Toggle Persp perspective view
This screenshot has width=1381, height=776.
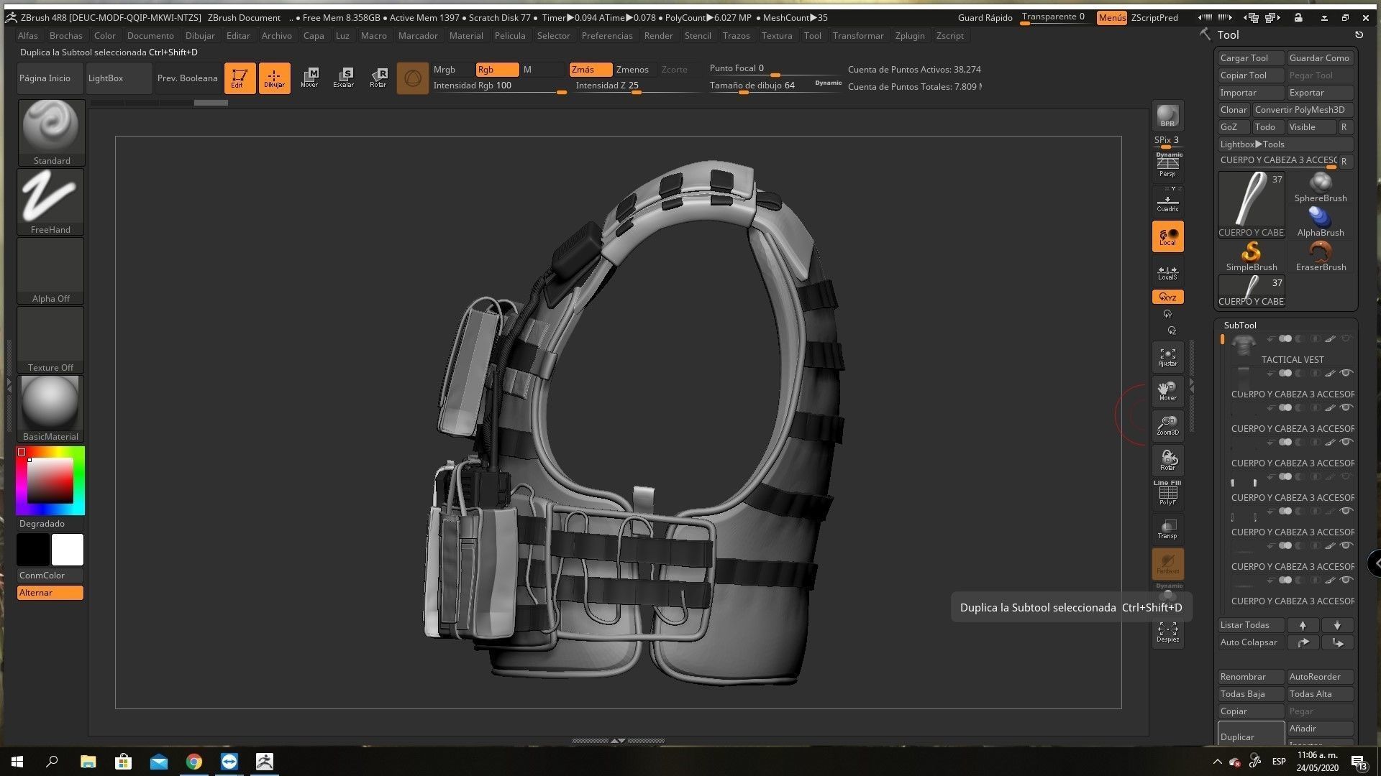pos(1167,166)
